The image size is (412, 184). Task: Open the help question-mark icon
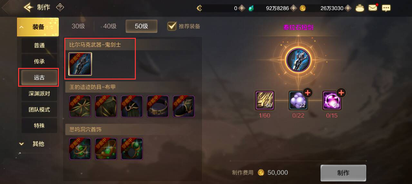[60, 7]
